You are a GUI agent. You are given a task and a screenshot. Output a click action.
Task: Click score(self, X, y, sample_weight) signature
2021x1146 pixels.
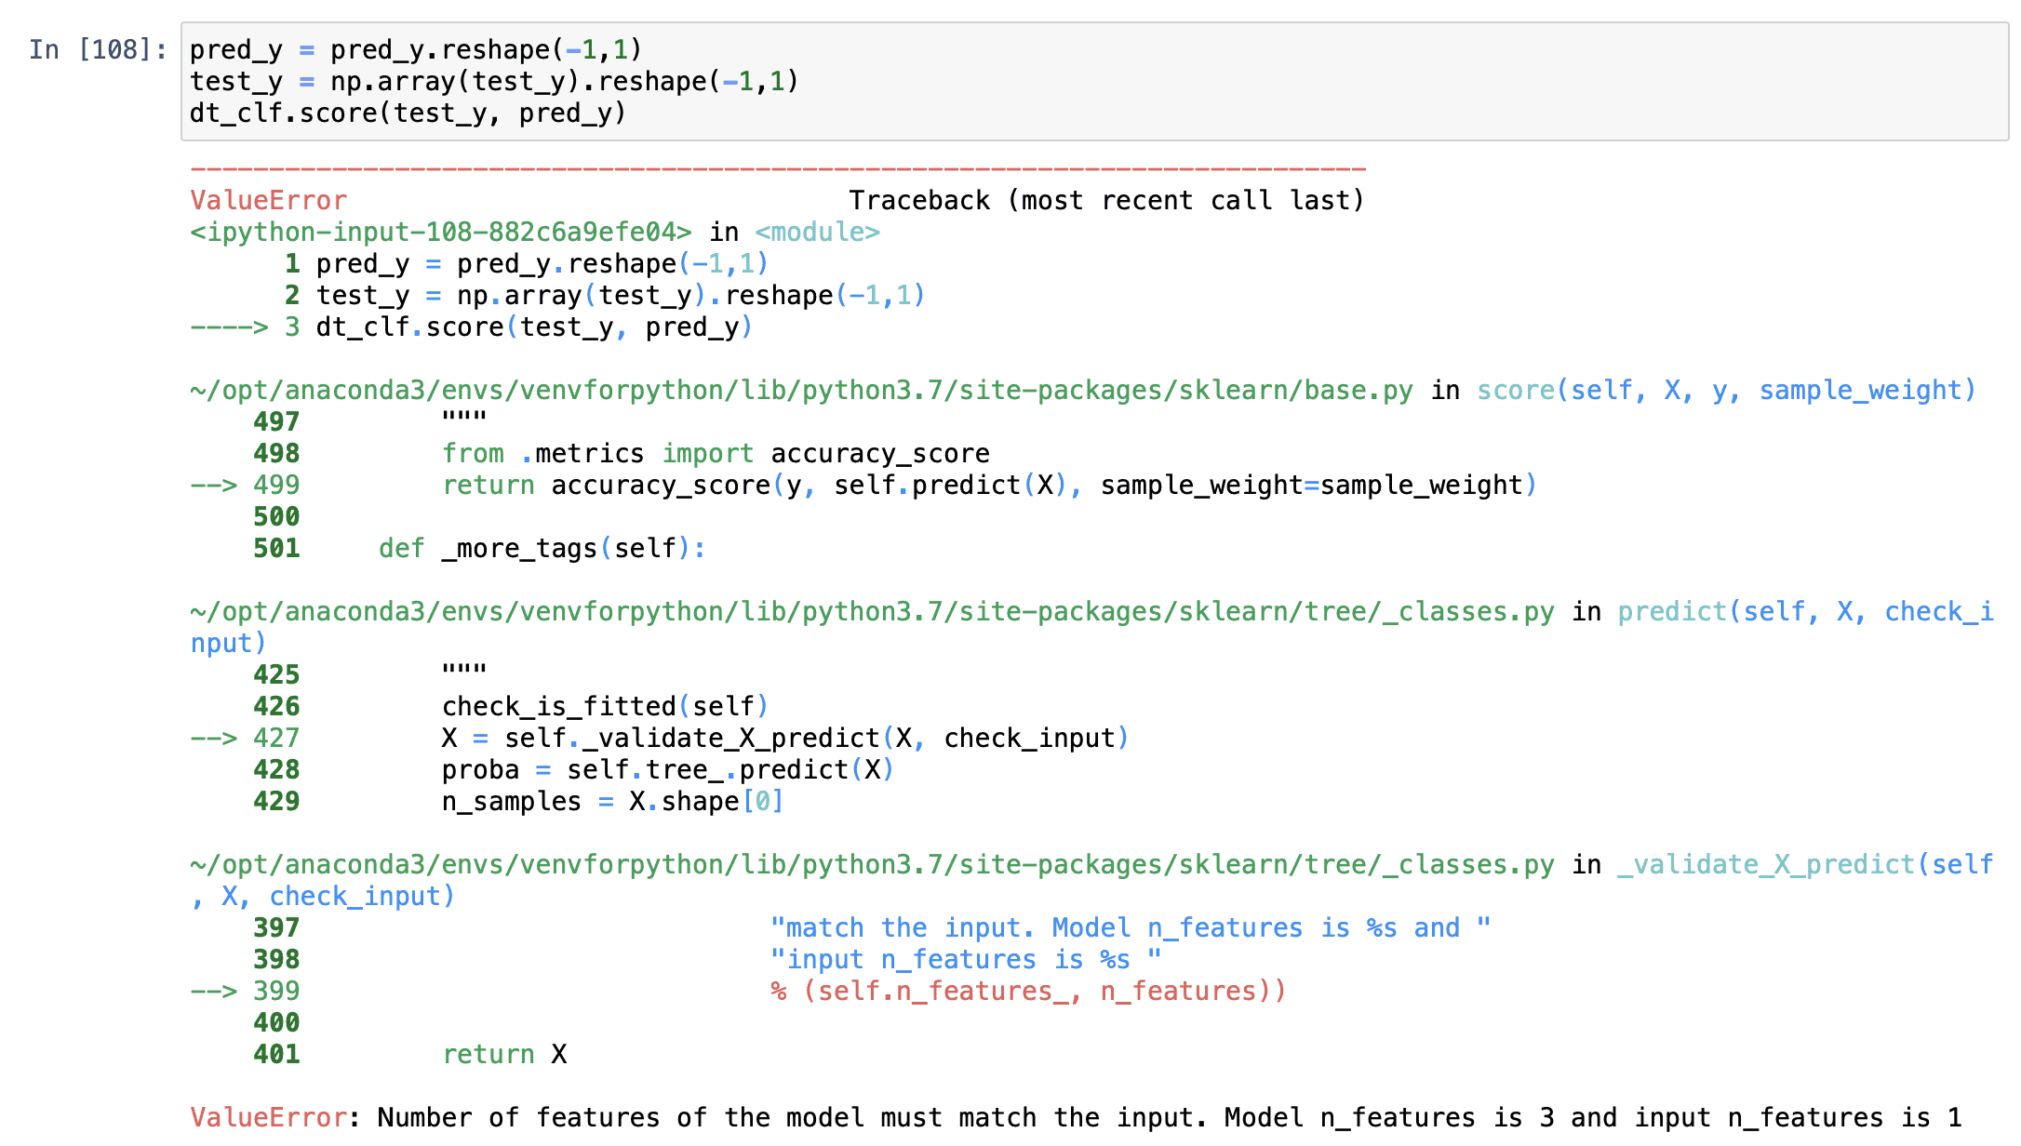(1726, 391)
